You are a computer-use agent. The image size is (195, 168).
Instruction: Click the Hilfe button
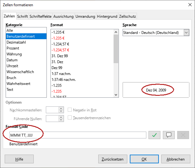(19, 159)
